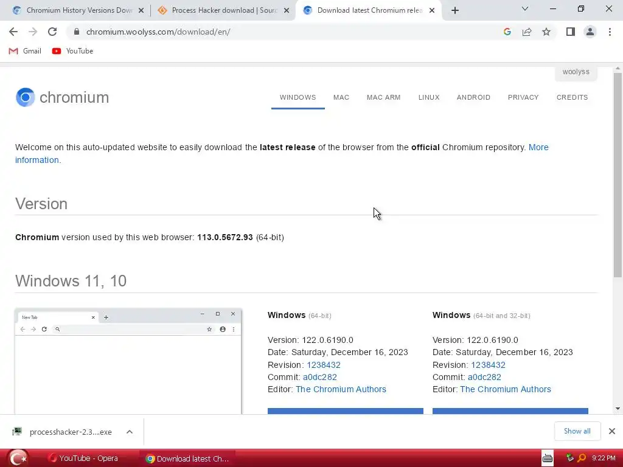This screenshot has width=623, height=467.
Task: Bookmark this tab with star icon
Action: [x=546, y=32]
